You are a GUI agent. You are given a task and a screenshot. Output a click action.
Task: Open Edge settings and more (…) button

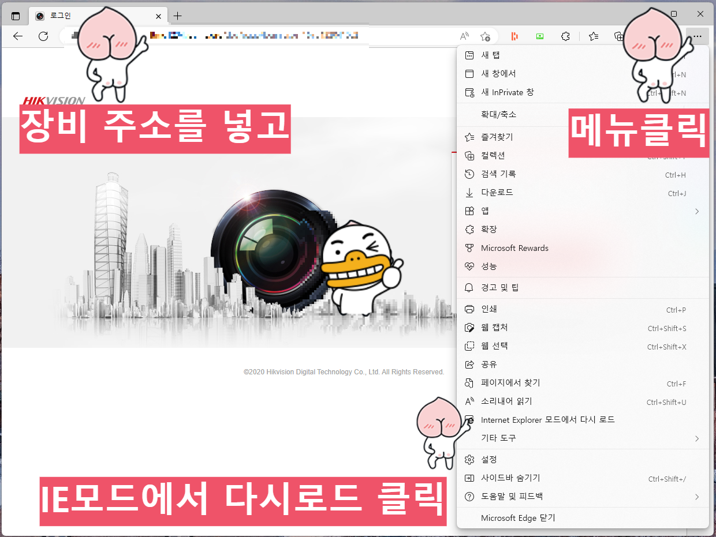click(698, 36)
